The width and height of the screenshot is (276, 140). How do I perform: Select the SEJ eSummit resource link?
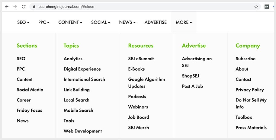(141, 59)
